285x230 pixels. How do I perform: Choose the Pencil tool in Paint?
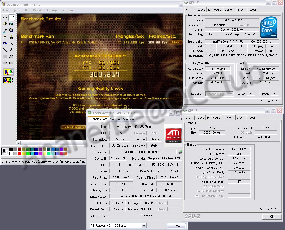pos(5,37)
